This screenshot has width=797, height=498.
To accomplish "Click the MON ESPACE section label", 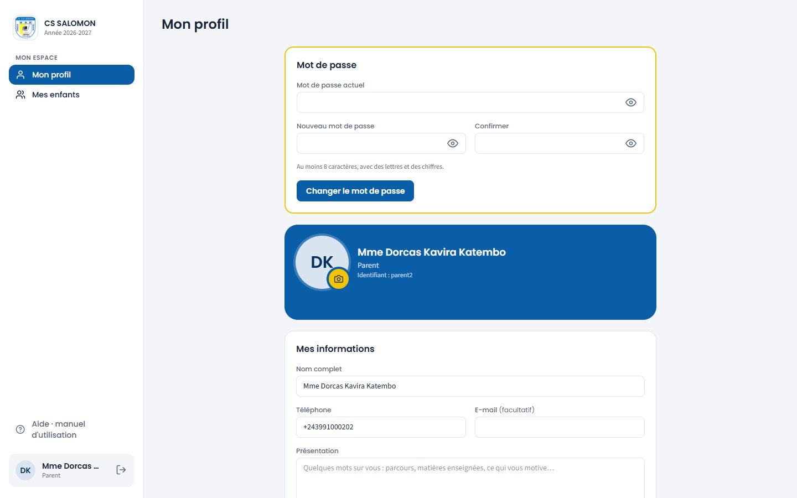I will point(37,58).
